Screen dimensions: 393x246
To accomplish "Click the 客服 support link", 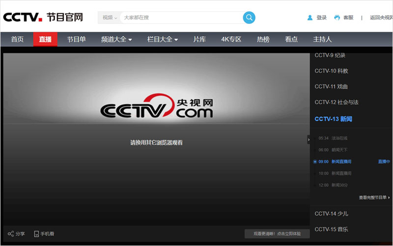I will 348,18.
